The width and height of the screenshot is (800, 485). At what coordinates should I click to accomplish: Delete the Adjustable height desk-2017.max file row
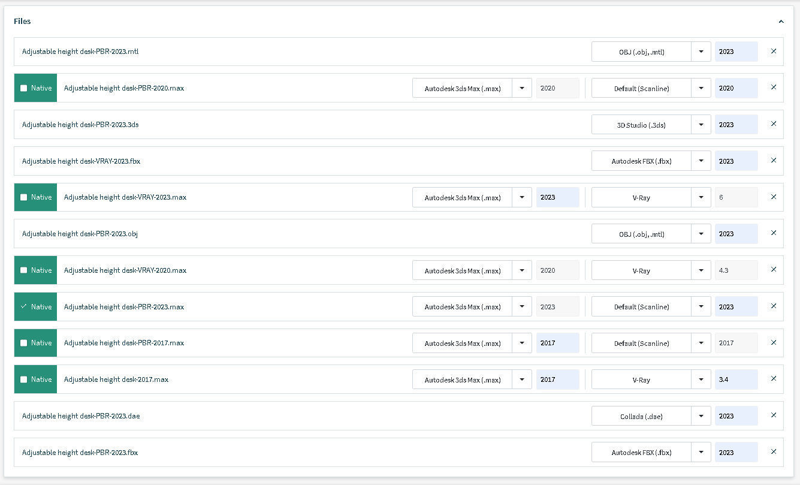tap(773, 379)
